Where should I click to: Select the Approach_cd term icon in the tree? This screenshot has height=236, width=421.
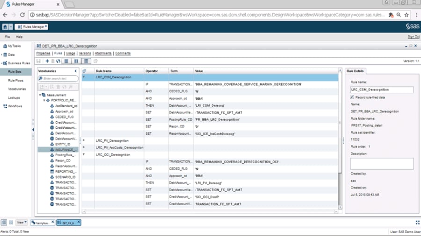[52, 111]
